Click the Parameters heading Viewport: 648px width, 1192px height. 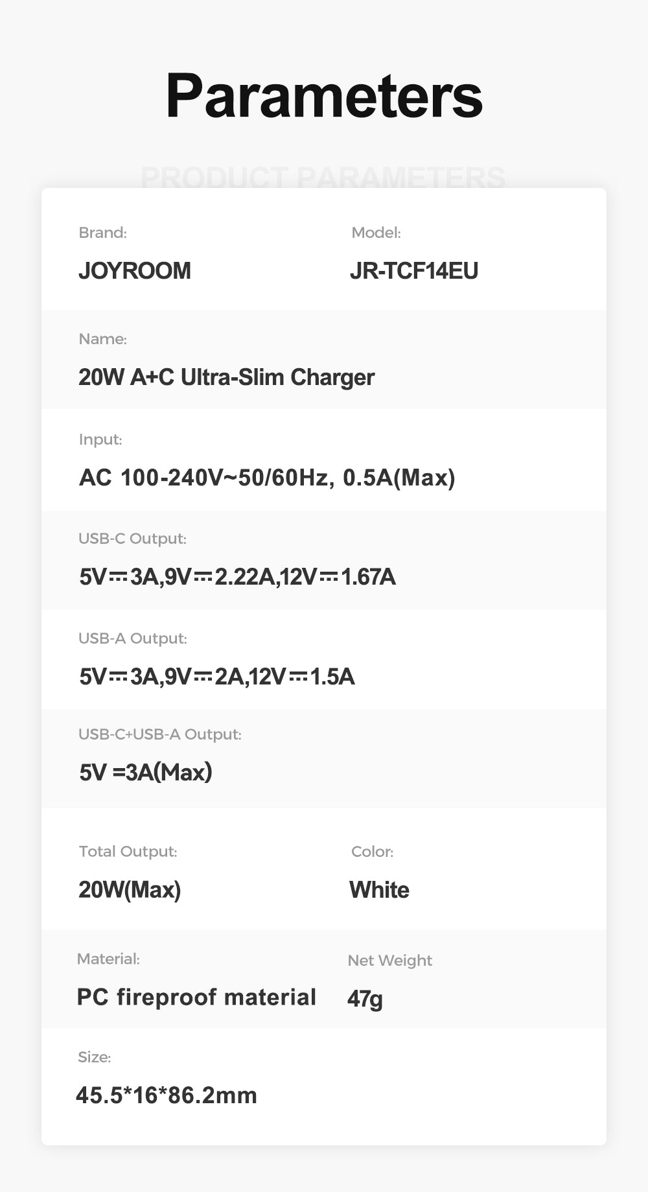(x=324, y=96)
